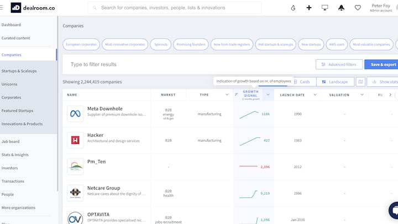The height and width of the screenshot is (224, 398).
Task: Open Advanced filters
Action: pyautogui.click(x=339, y=64)
